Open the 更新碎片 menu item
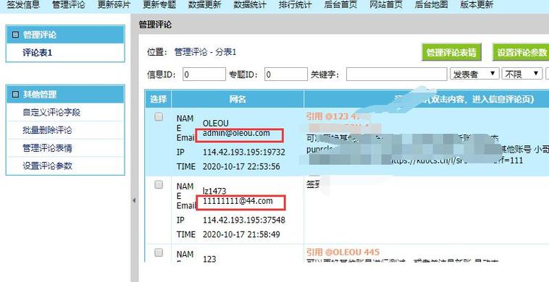 pos(114,5)
